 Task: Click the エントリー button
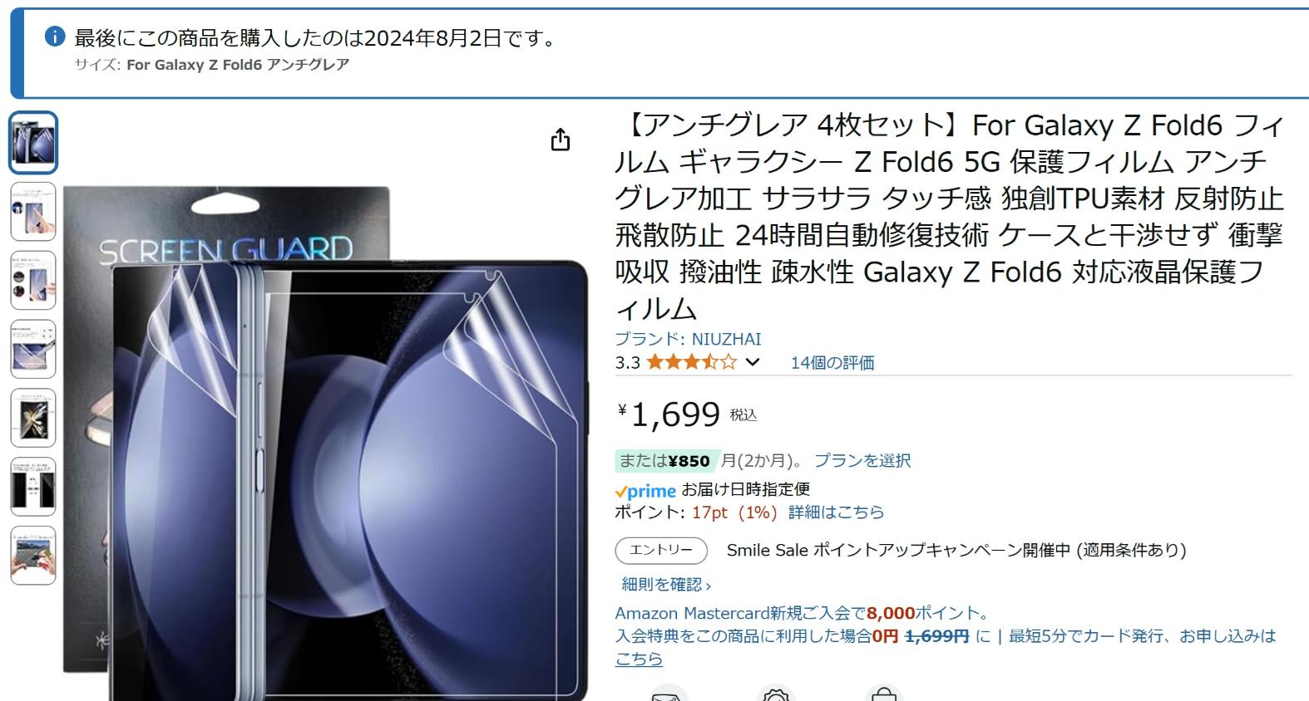[x=661, y=550]
